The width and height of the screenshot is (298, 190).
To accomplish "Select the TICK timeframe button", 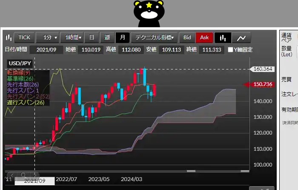I will [24, 37].
